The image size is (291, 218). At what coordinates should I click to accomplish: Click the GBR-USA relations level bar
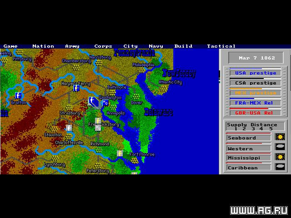[x=256, y=109]
